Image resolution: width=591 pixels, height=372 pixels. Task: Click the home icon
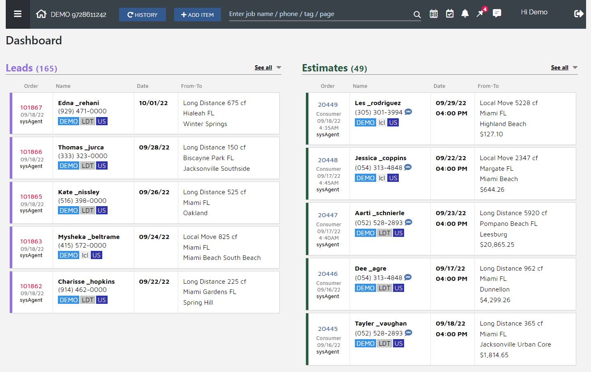tap(41, 14)
